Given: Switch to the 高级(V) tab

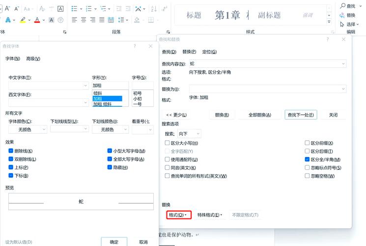Looking at the screenshot, I should [33, 59].
